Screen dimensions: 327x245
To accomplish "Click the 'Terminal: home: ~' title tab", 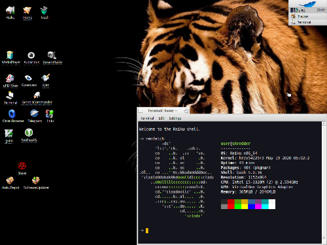I will tap(162, 110).
